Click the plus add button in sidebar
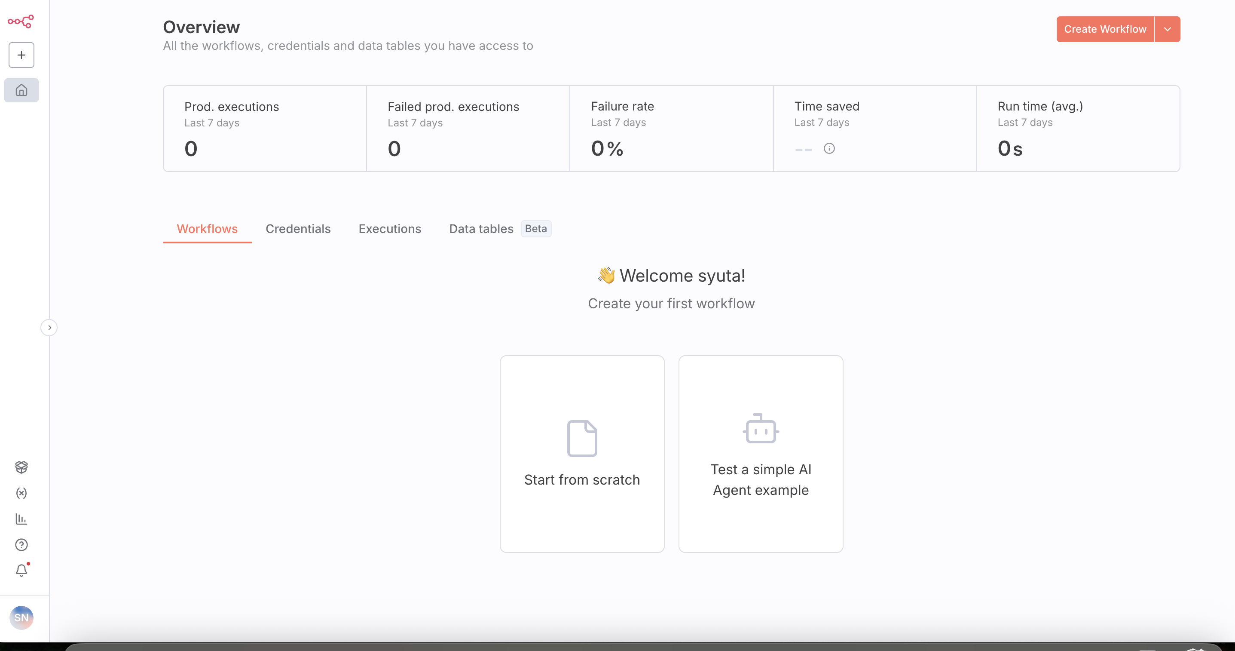 21,55
